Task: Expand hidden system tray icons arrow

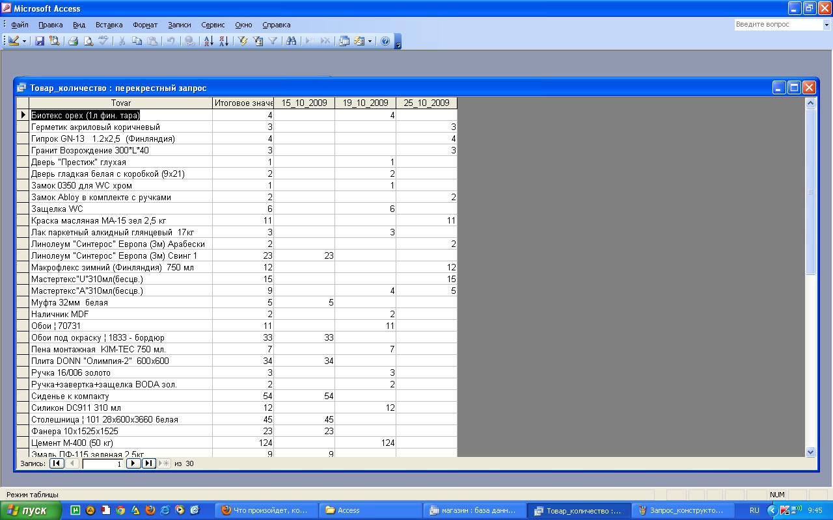Action: coord(772,510)
